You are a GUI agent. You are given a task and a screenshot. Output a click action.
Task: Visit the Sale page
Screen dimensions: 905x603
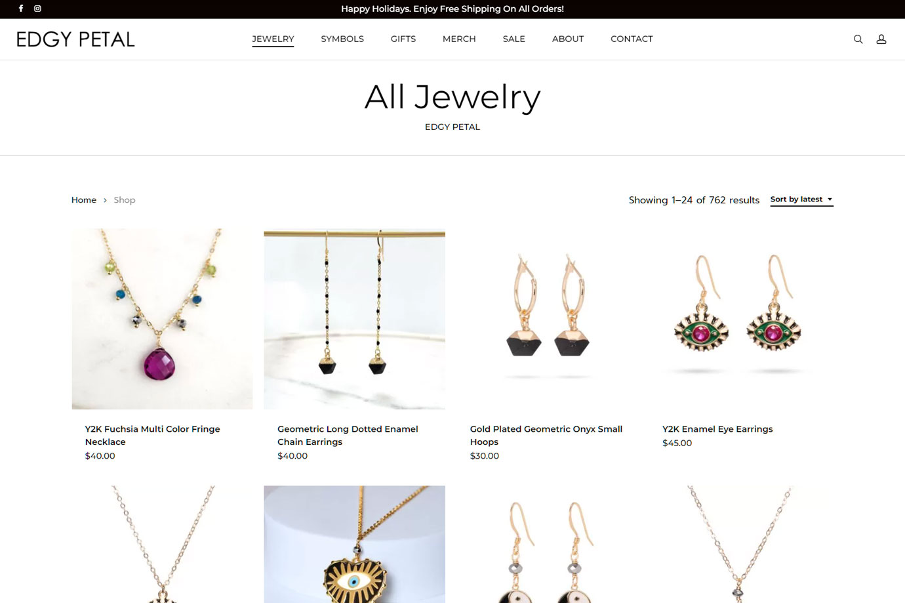point(514,39)
